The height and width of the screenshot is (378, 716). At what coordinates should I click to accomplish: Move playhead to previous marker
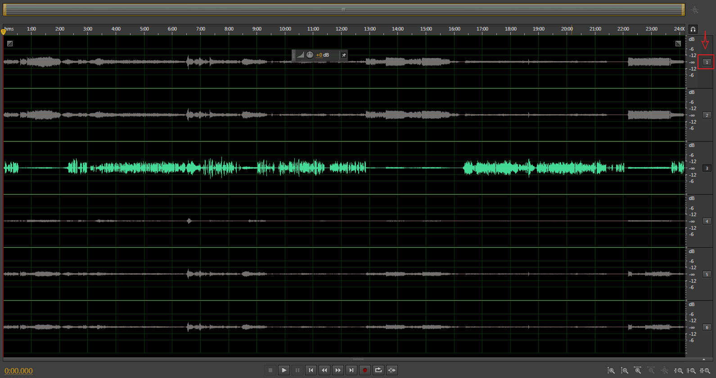(311, 370)
